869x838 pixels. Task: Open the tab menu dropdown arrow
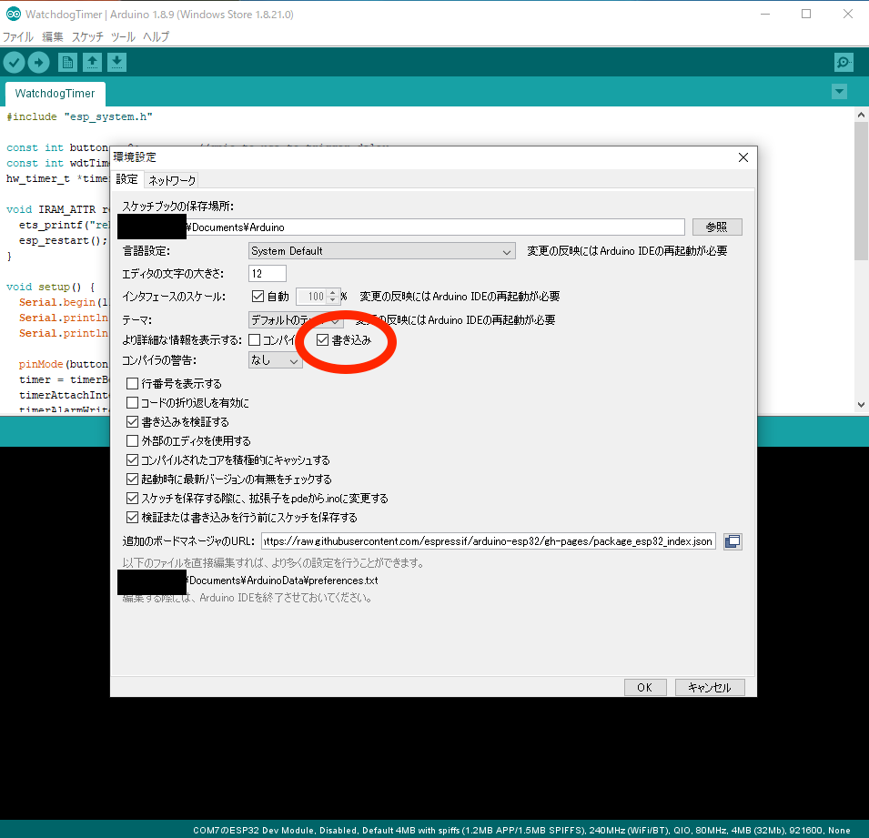click(840, 92)
